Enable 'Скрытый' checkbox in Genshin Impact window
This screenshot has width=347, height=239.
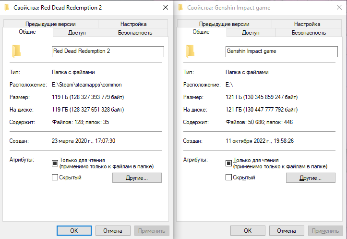pos(228,177)
